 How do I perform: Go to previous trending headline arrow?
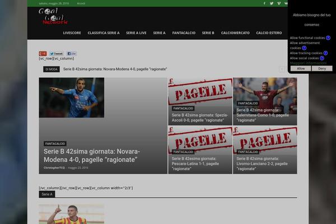pyautogui.click(x=282, y=69)
